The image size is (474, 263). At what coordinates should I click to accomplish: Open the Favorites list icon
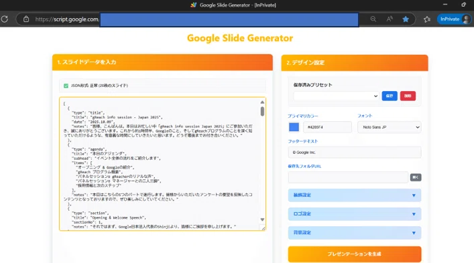point(427,19)
